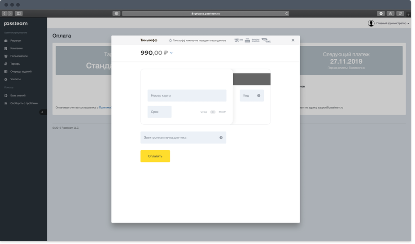This screenshot has width=415, height=244.
Task: Click the VISA logo on card form
Action: pos(204,112)
